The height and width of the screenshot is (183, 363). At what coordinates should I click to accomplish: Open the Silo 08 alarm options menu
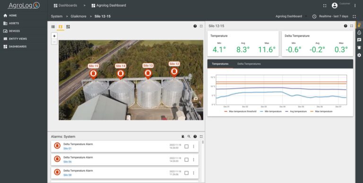pyautogui.click(x=193, y=173)
